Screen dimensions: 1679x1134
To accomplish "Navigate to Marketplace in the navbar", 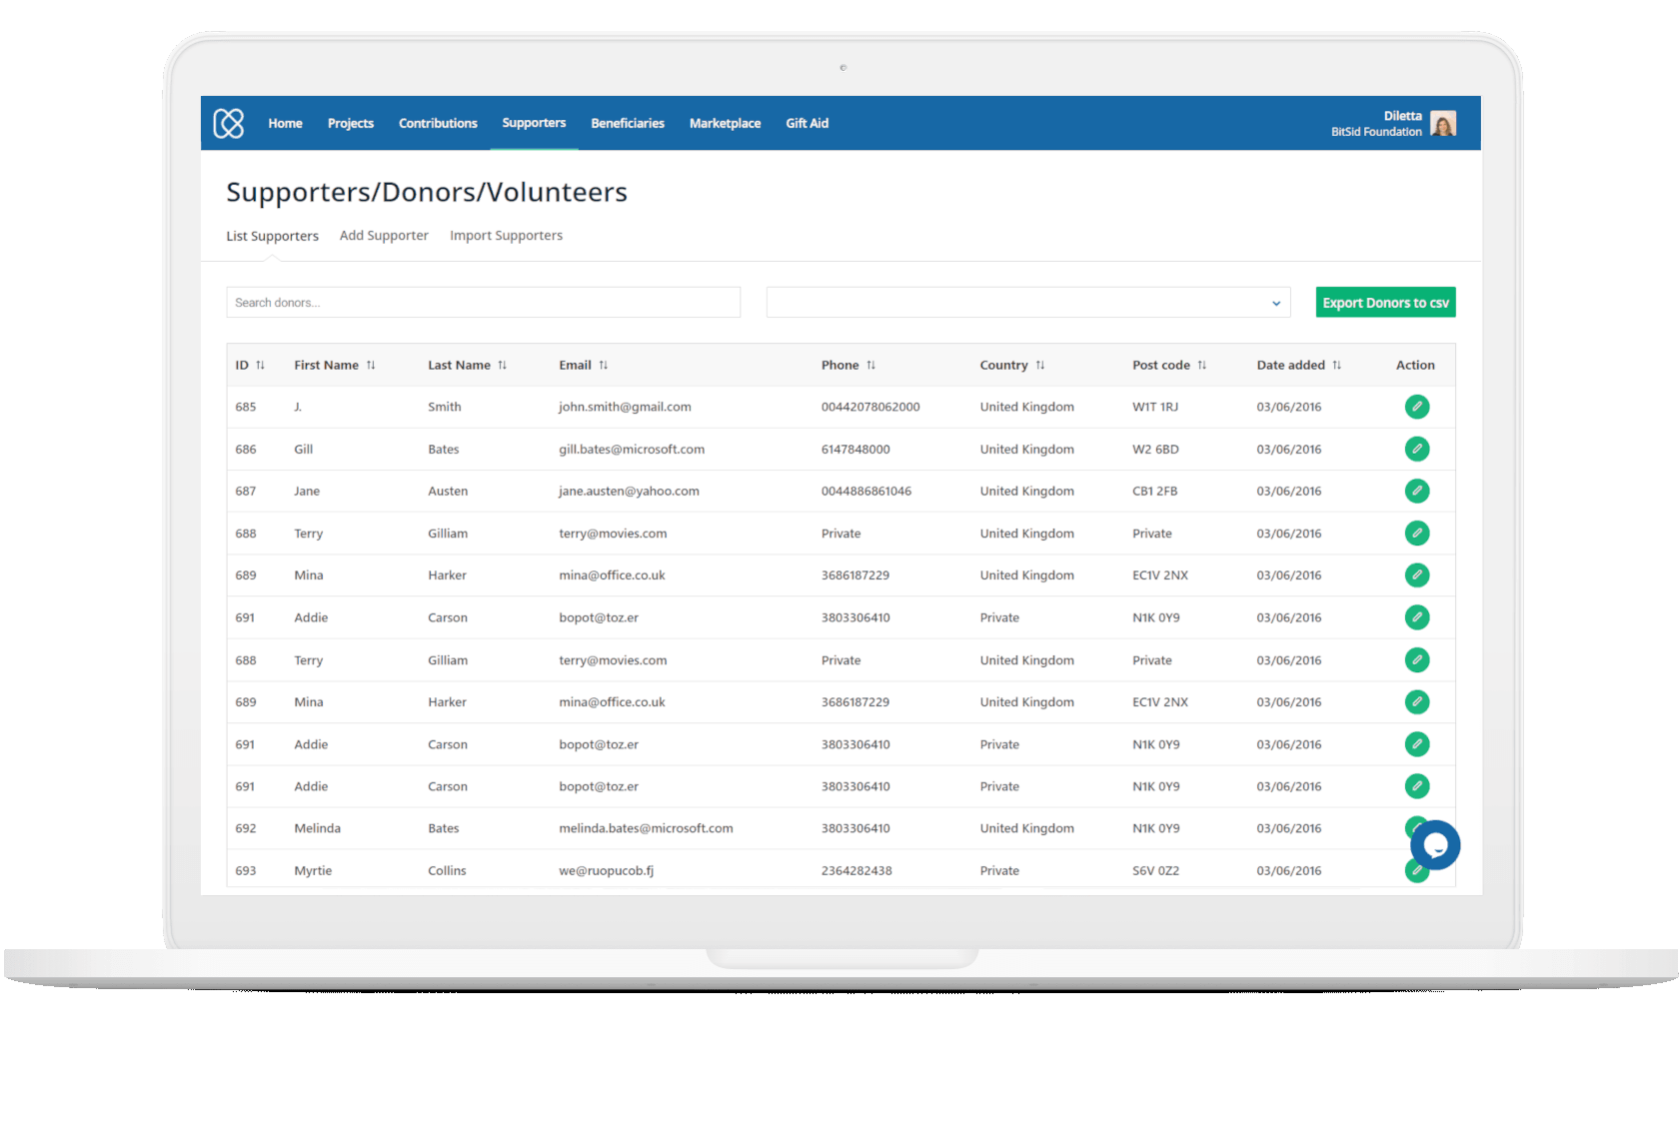I will pos(725,124).
